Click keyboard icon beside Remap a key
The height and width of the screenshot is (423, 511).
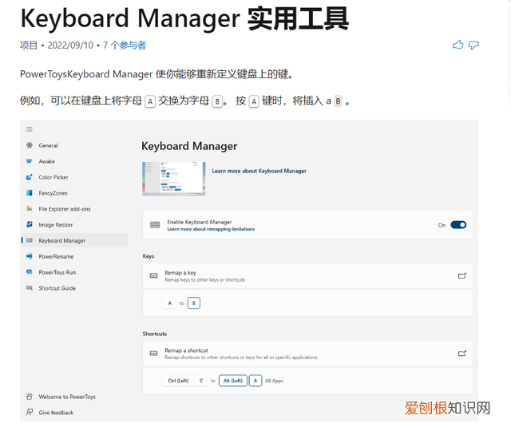153,275
